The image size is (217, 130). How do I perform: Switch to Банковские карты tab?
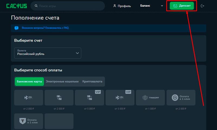pyautogui.click(x=29, y=82)
